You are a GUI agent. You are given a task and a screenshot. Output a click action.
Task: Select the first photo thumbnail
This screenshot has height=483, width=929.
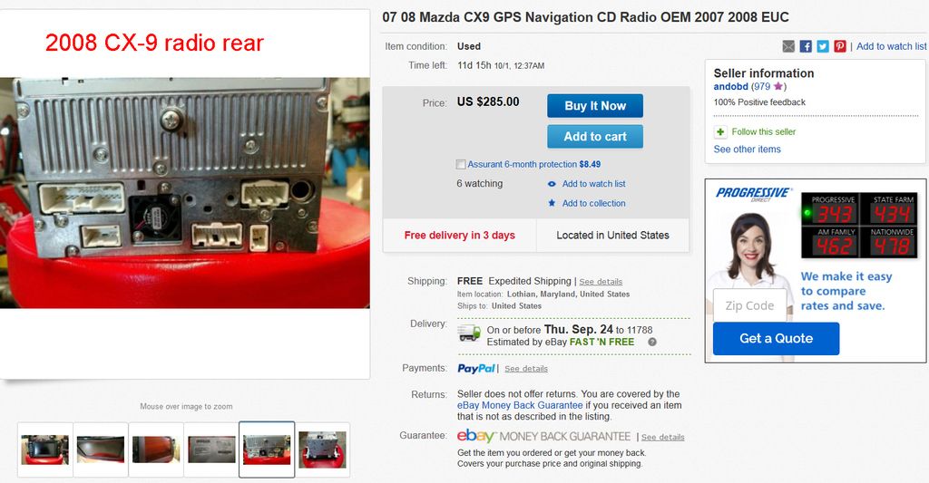[x=45, y=449]
